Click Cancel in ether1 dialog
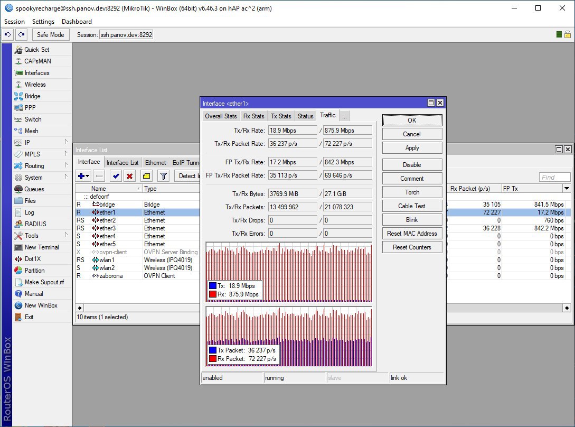The image size is (575, 427). 412,134
